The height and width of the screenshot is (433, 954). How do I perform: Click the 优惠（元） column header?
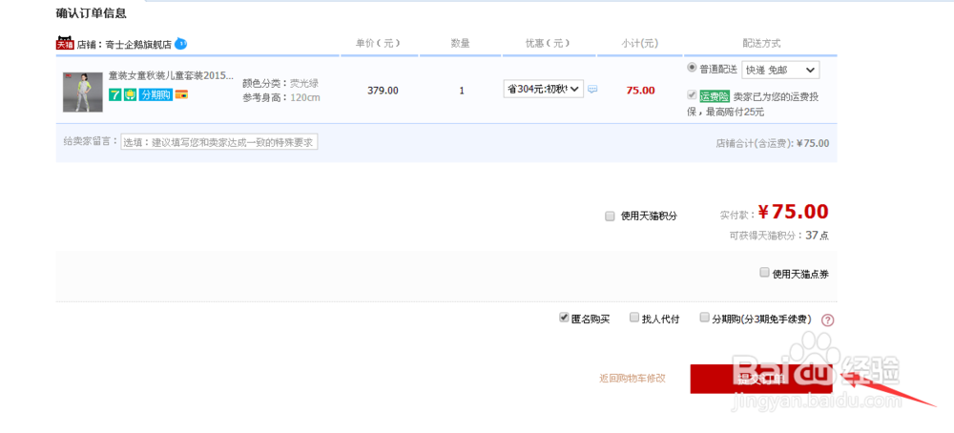pos(548,43)
